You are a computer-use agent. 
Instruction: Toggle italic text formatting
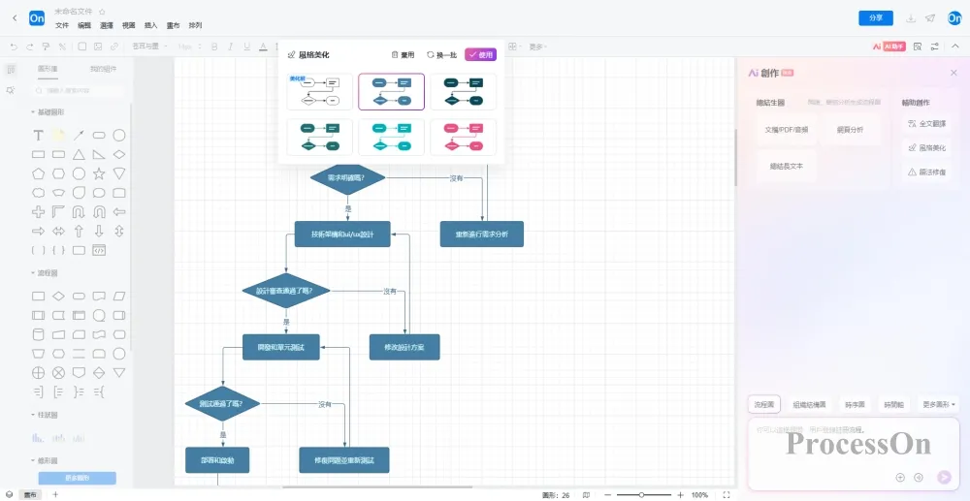(x=231, y=46)
